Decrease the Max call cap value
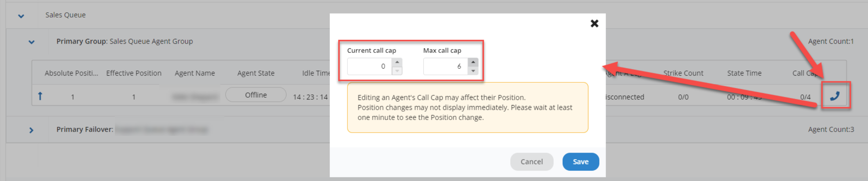The height and width of the screenshot is (181, 868). 473,71
